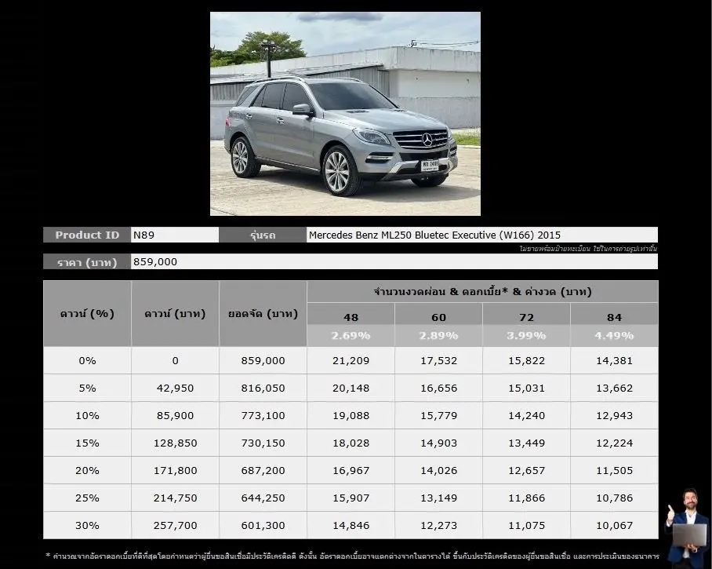Click down payment amount 257,700
Viewport: 712px width, 569px height.
tap(176, 525)
